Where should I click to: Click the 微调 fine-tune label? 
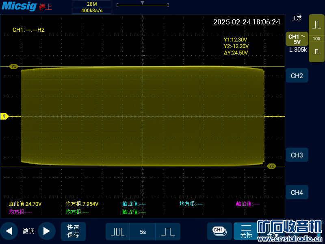coord(28,231)
